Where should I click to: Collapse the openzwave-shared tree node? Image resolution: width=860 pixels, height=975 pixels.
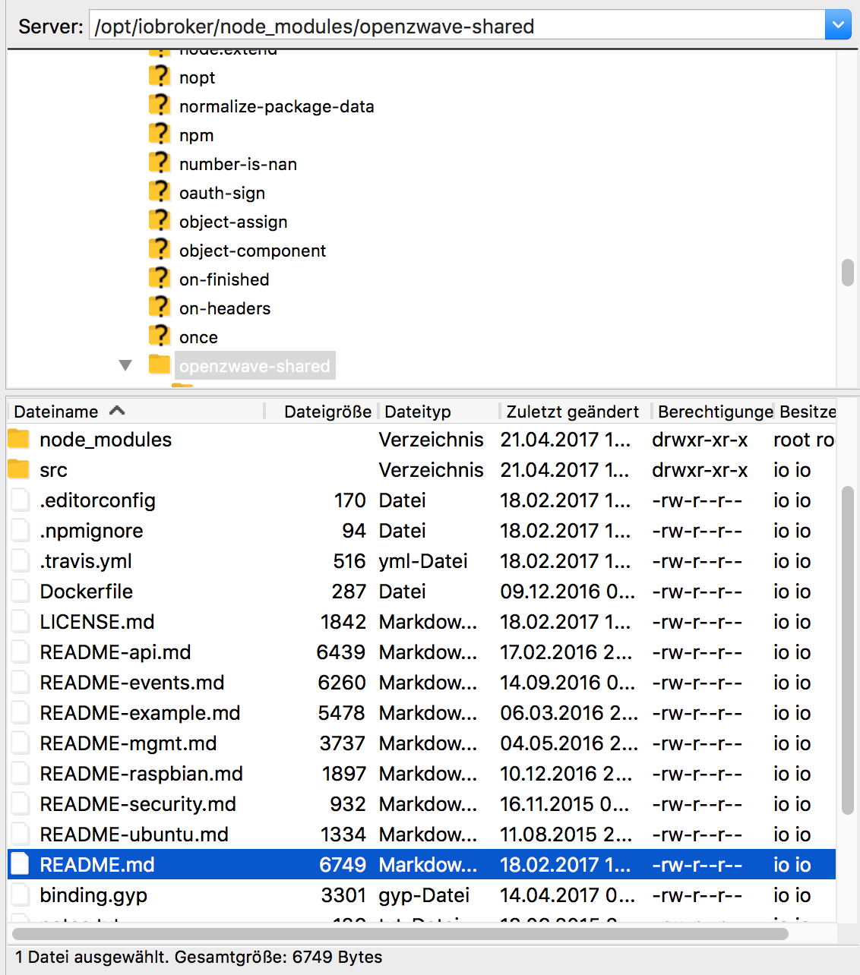pyautogui.click(x=125, y=366)
